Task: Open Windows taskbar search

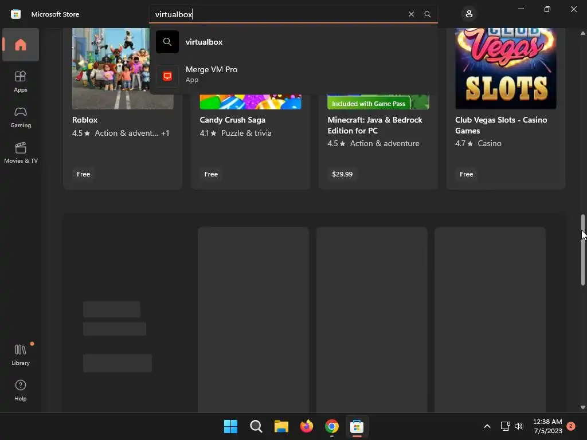Action: [256, 426]
